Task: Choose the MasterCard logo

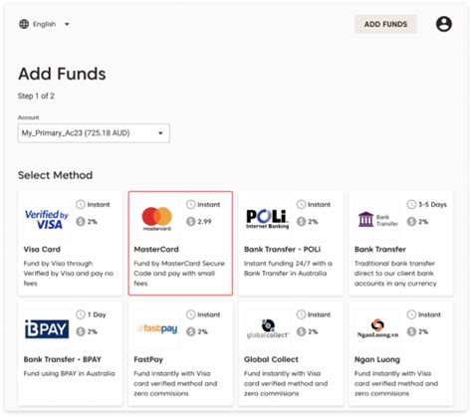Action: (x=157, y=219)
